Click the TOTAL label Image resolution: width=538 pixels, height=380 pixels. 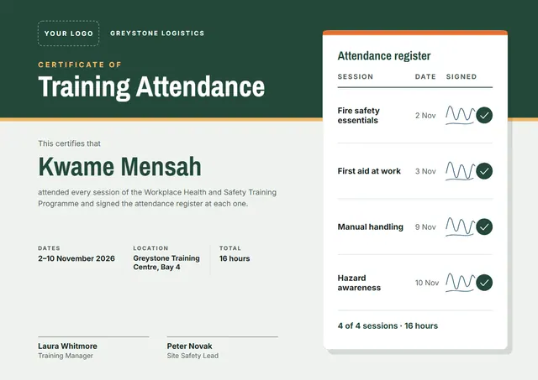tap(230, 248)
